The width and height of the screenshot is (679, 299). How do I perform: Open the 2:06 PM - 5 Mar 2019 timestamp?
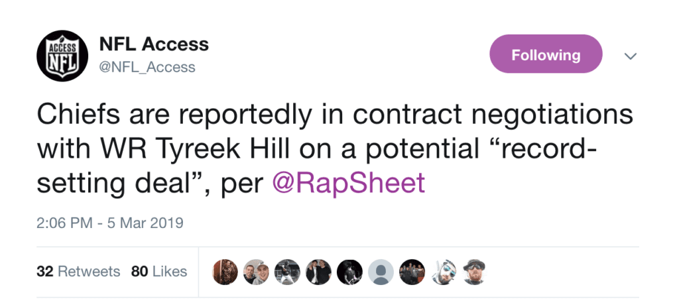[x=109, y=223]
